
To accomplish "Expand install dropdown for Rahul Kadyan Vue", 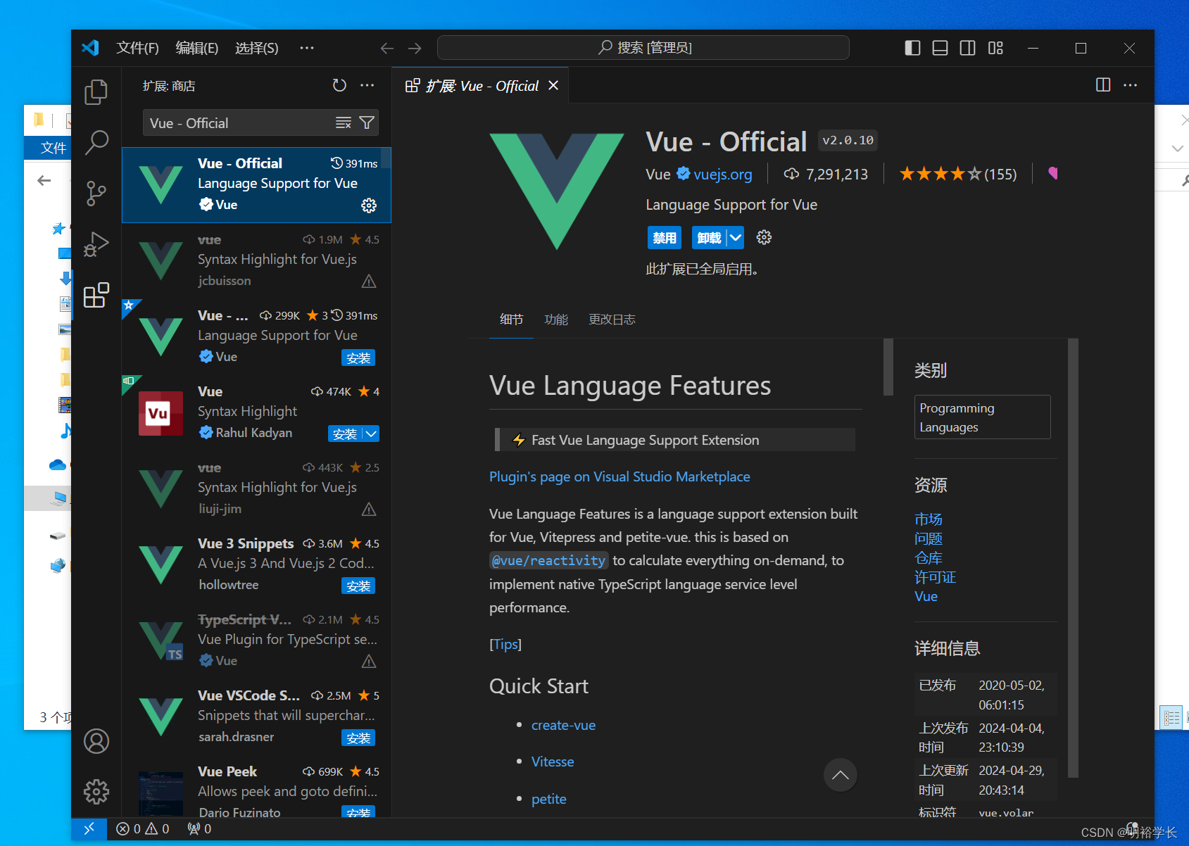I will [371, 434].
